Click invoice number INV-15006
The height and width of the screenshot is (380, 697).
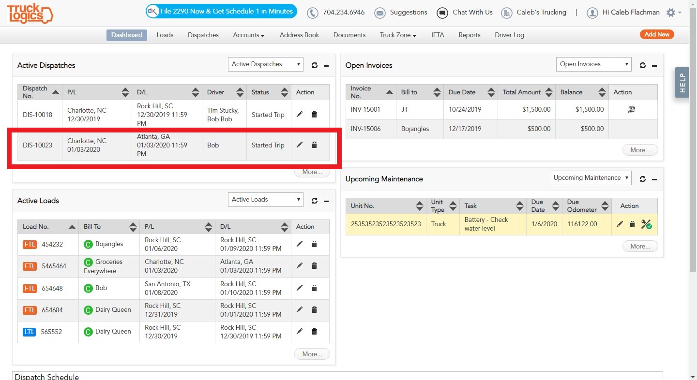click(365, 129)
